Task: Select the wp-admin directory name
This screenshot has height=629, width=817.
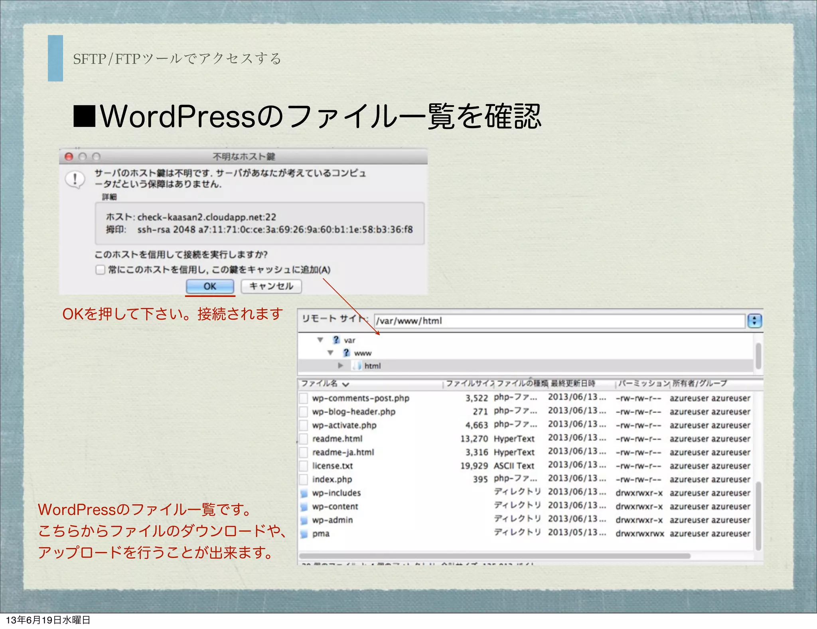Action: tap(332, 520)
